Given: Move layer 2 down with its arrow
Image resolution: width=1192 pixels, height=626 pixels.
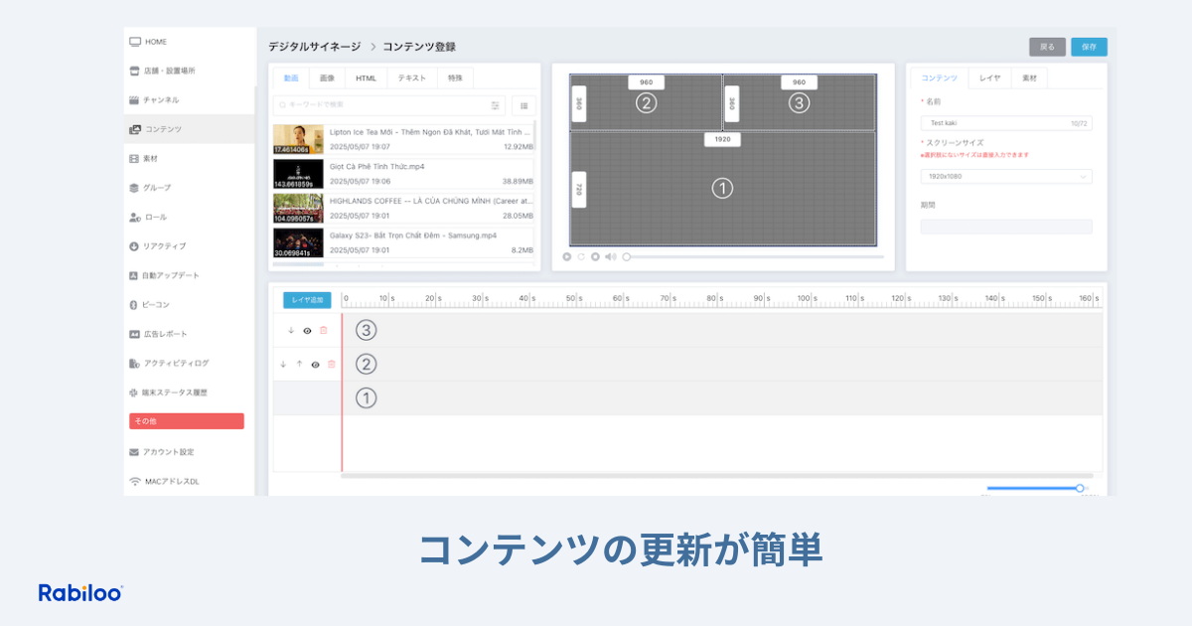Looking at the screenshot, I should point(283,365).
